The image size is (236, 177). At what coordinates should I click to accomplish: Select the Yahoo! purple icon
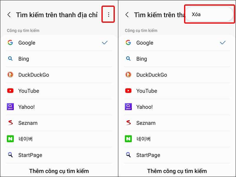click(x=10, y=107)
